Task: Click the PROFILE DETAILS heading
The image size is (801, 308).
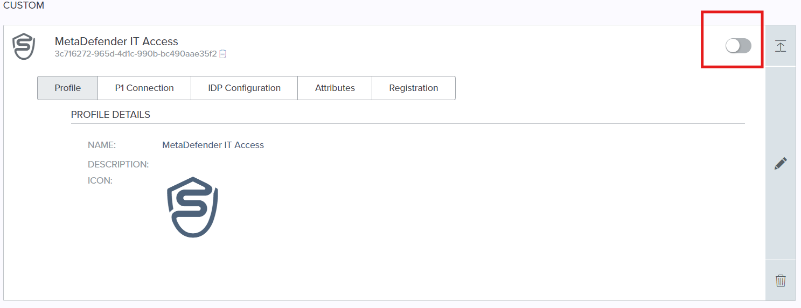Action: point(110,115)
